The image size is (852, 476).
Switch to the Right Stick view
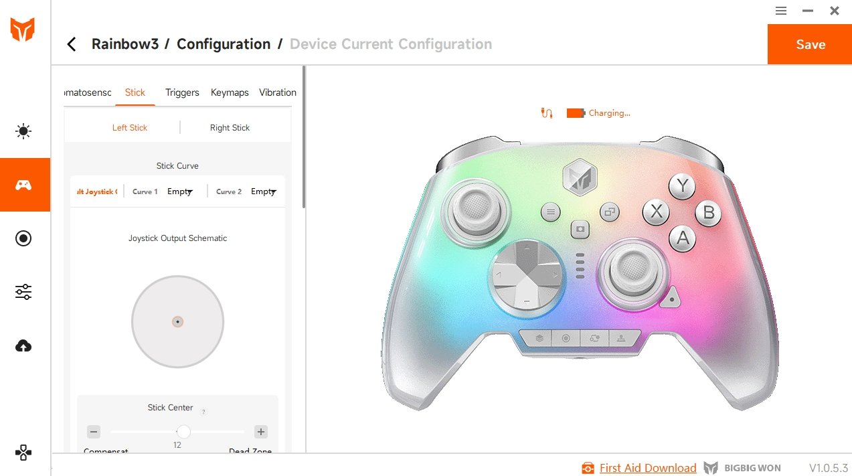(x=230, y=128)
